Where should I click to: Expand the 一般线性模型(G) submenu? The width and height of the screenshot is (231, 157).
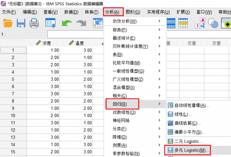[x=135, y=71]
